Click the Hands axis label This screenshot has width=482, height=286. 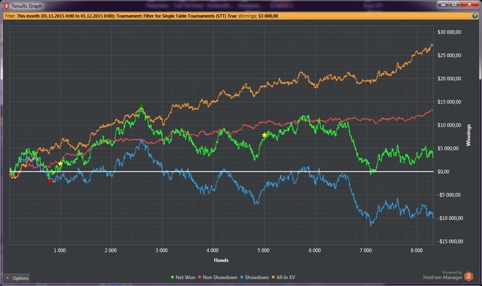pos(221,261)
